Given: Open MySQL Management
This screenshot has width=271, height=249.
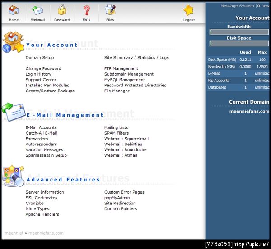Looking at the screenshot, I should [x=125, y=80].
